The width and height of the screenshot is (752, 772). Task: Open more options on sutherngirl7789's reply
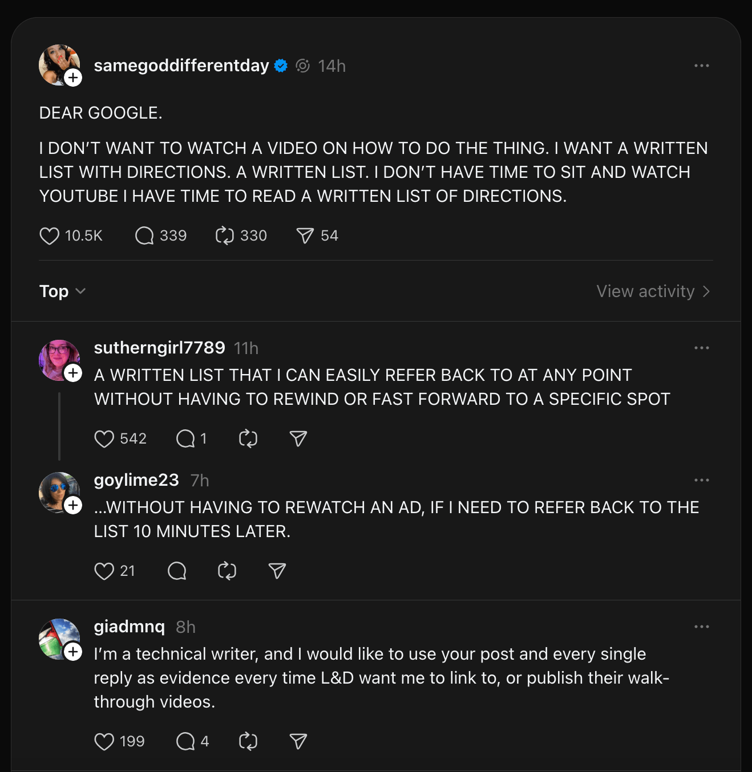coord(701,348)
